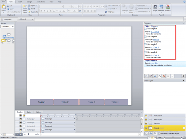The image size is (186, 139).
Task: Select the Menu open layer
Action: coord(165,119)
